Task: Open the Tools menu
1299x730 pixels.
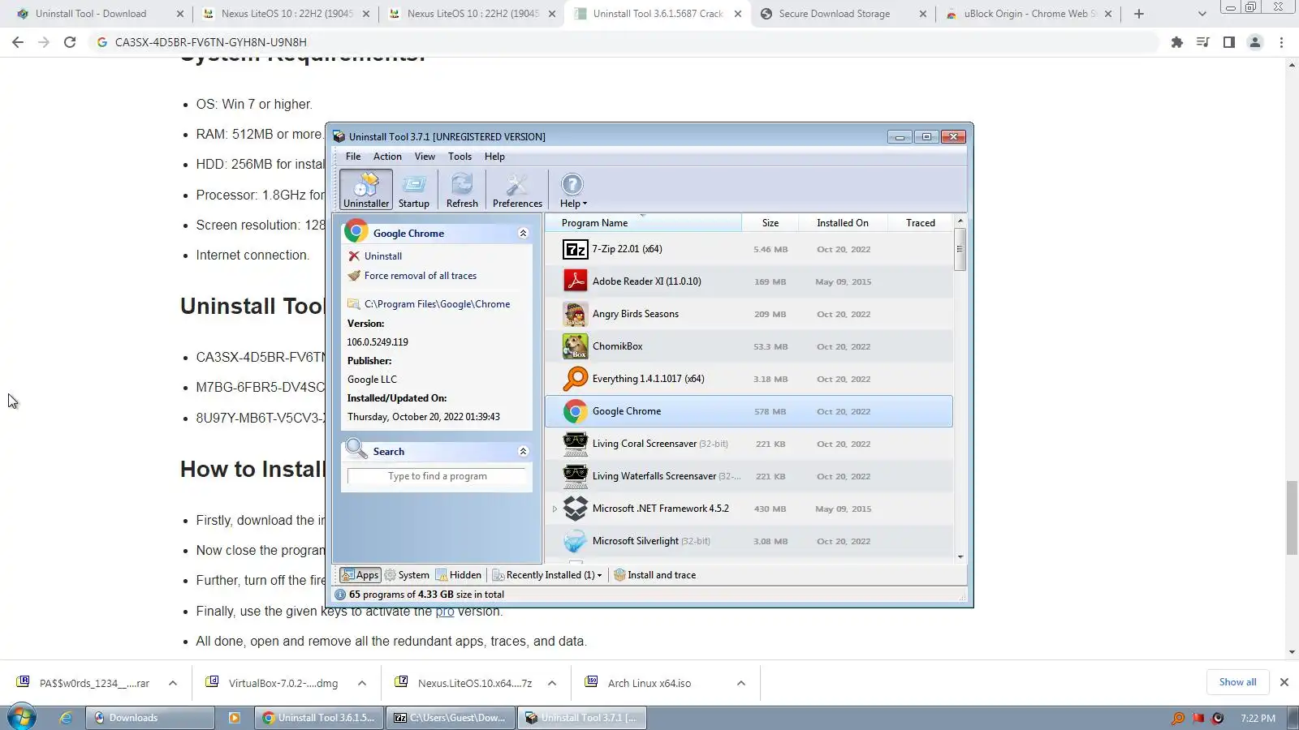Action: (460, 157)
